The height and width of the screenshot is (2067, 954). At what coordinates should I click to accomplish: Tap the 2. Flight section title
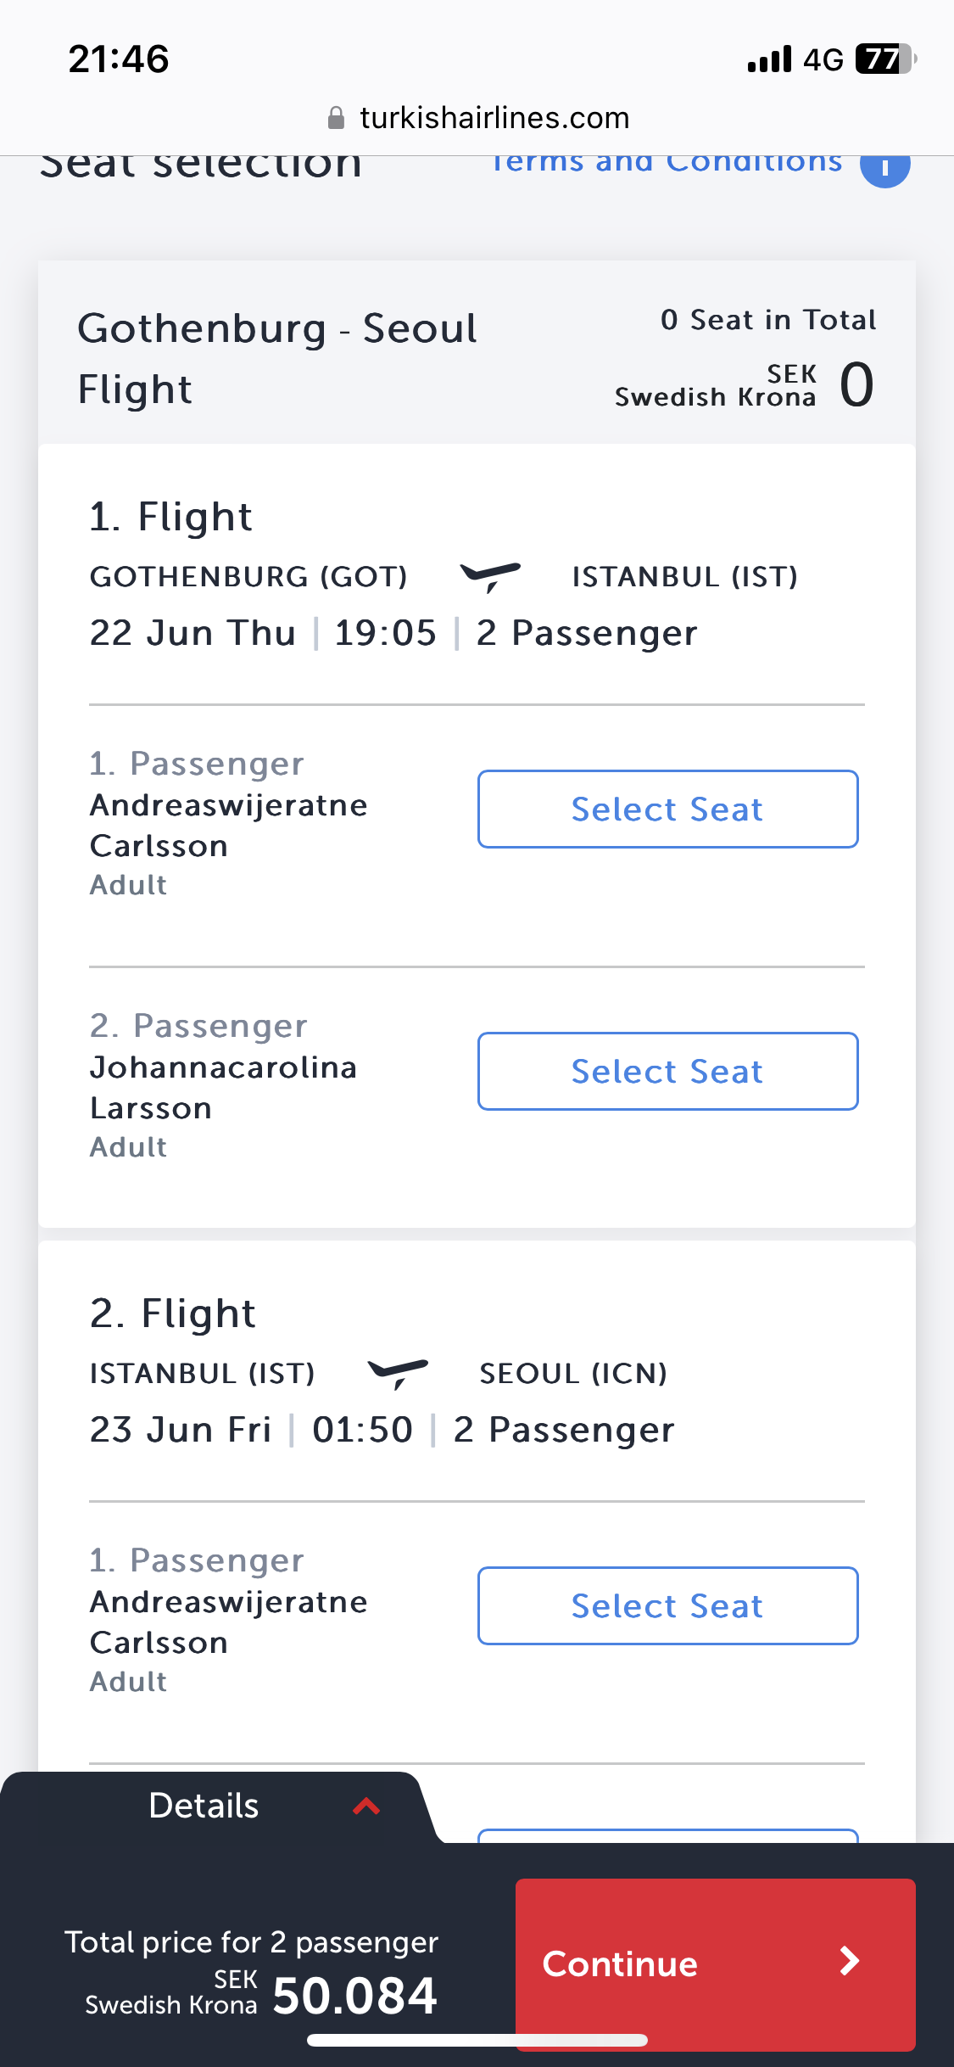point(172,1314)
